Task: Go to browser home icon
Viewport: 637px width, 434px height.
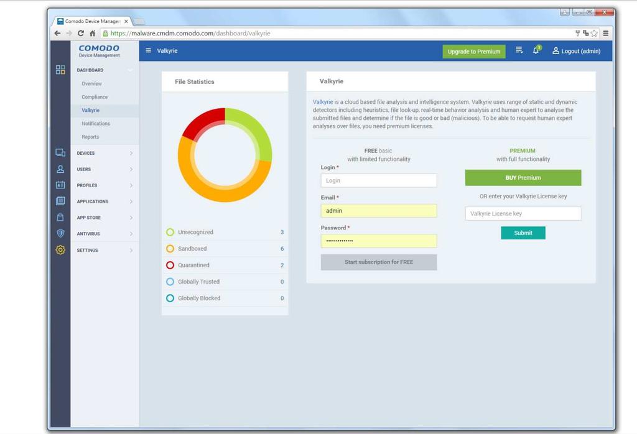Action: (92, 34)
